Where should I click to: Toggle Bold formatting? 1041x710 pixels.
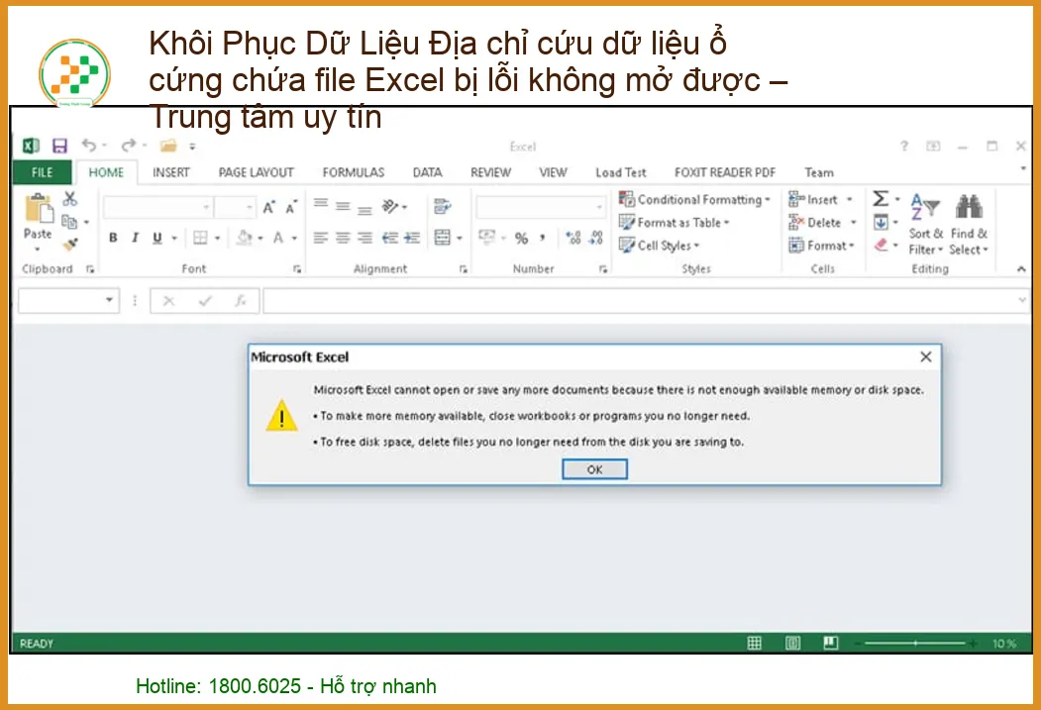[114, 238]
